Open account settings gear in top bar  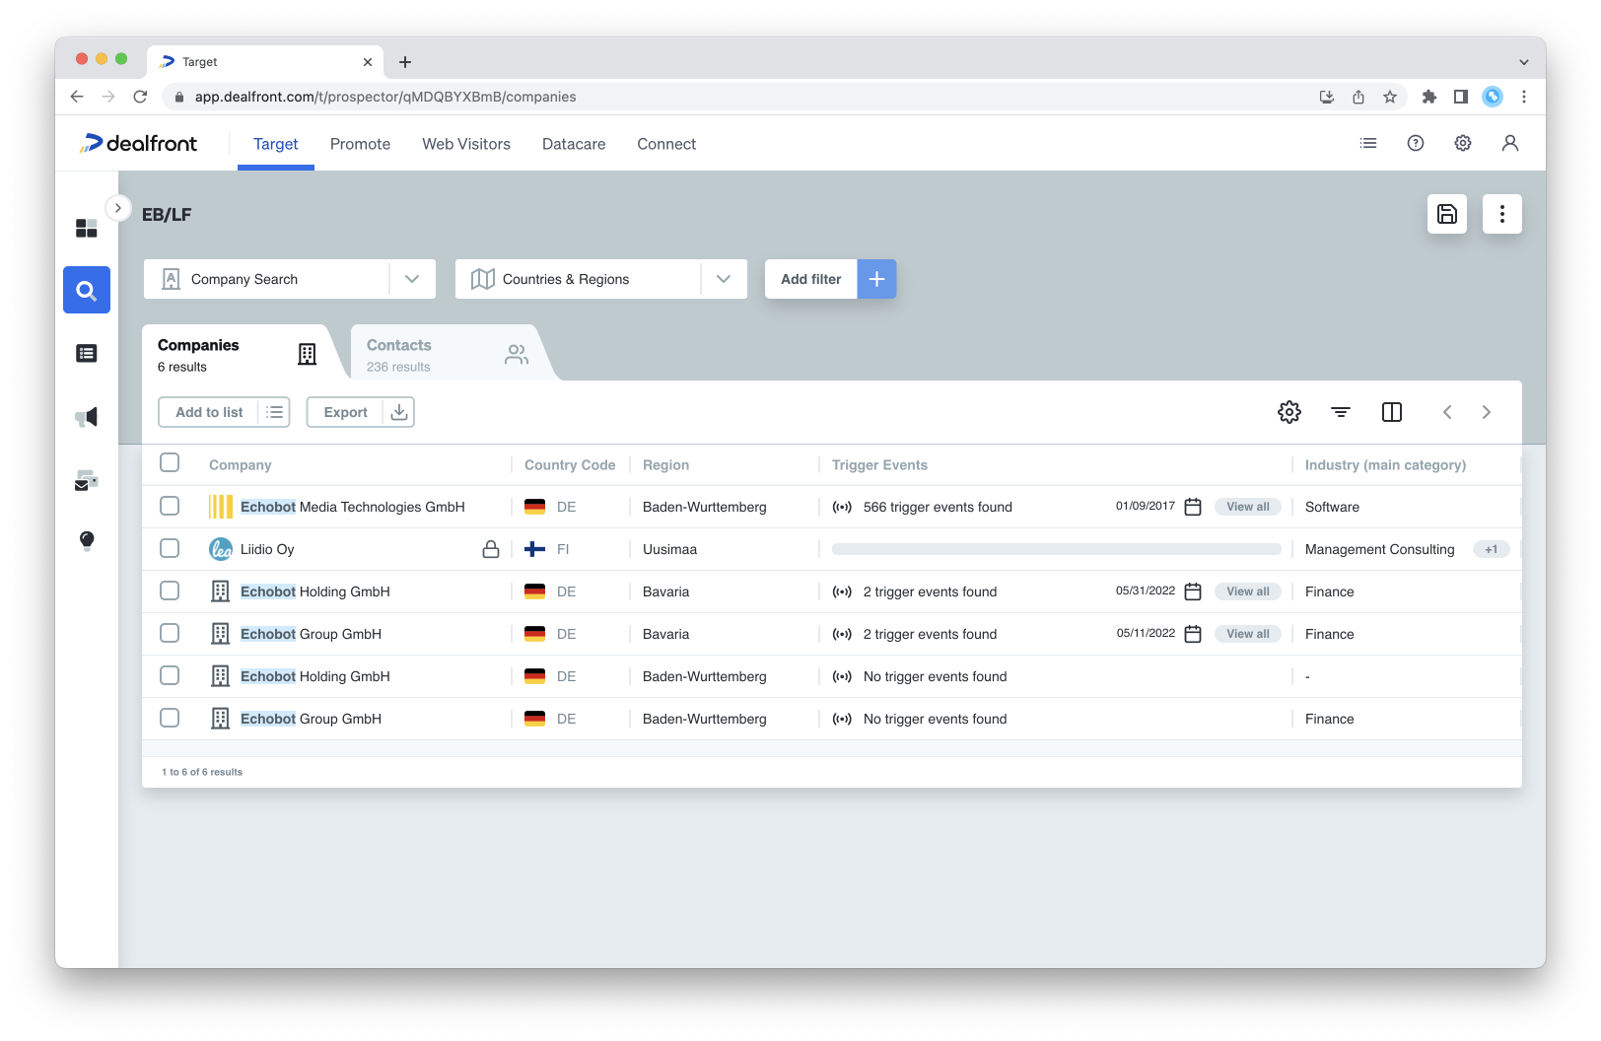pos(1463,143)
